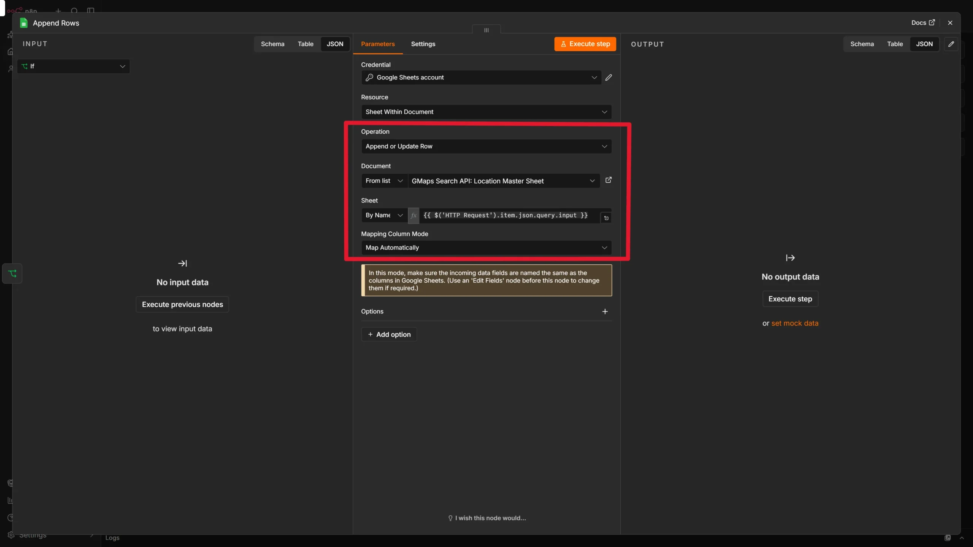Open expression editor icon beside Sheet field
Screen dimensions: 973x547
(x=606, y=218)
